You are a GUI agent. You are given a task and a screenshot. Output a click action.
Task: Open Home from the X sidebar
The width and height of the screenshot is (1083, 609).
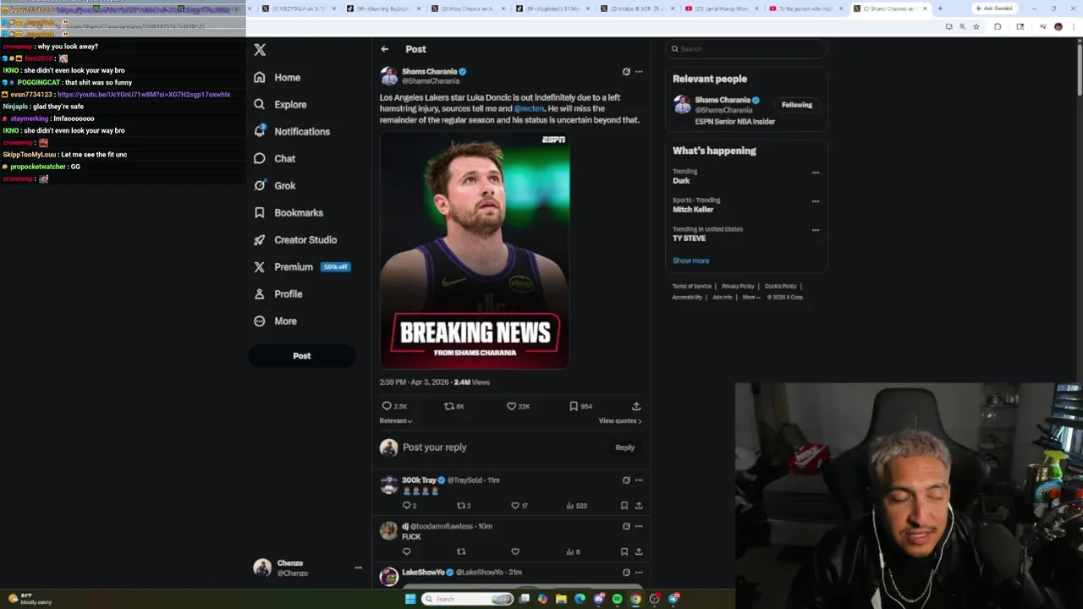pyautogui.click(x=278, y=77)
